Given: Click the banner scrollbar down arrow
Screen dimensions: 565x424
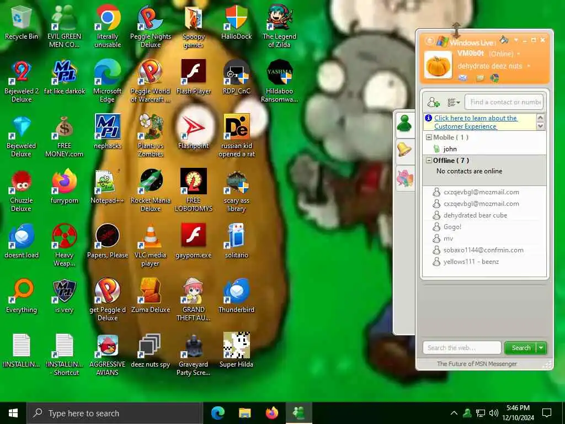Looking at the screenshot, I should click(540, 126).
